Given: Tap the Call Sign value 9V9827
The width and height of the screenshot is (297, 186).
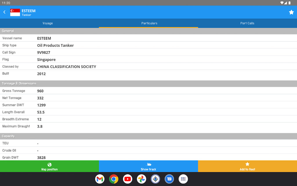Looking at the screenshot, I should 44,53.
